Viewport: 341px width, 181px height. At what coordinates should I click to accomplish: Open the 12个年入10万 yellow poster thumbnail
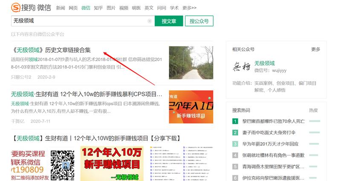[x=112, y=164]
